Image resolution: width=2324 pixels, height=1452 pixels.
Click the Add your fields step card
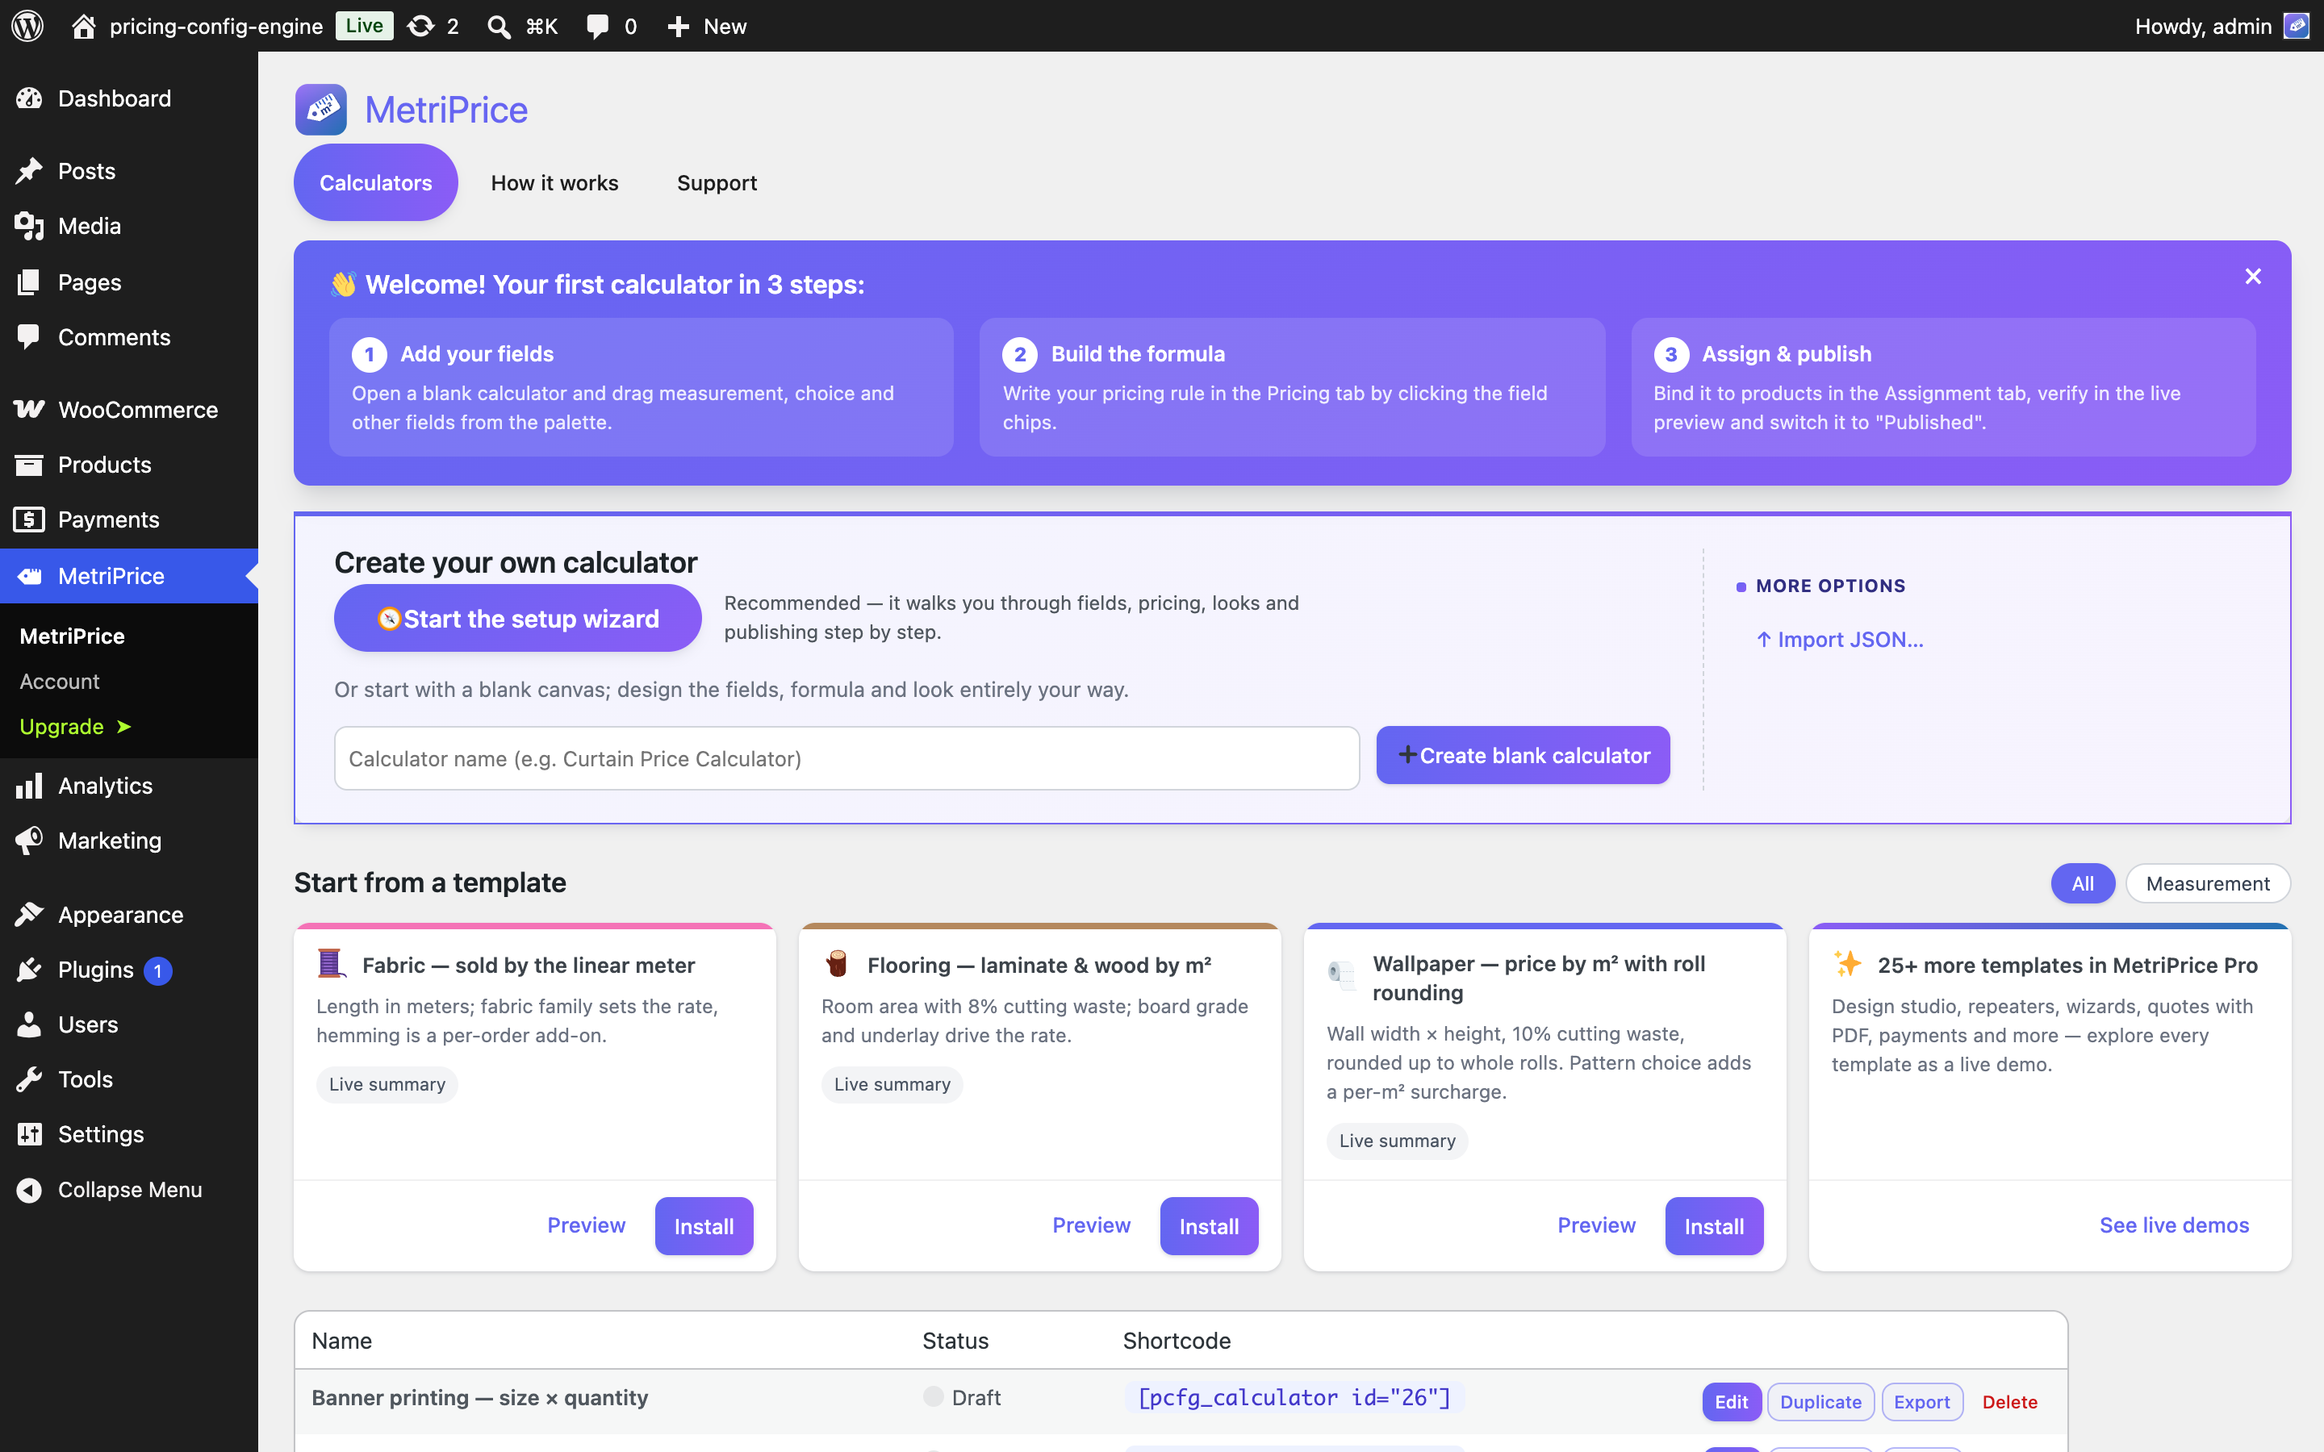coord(641,387)
